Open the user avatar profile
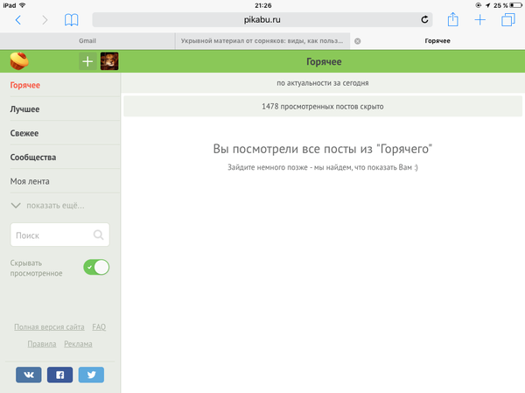Screen dimensions: 525x393 pyautogui.click(x=109, y=61)
